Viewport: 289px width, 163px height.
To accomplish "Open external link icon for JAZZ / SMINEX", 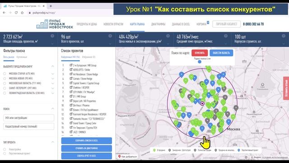I will pos(71,132).
